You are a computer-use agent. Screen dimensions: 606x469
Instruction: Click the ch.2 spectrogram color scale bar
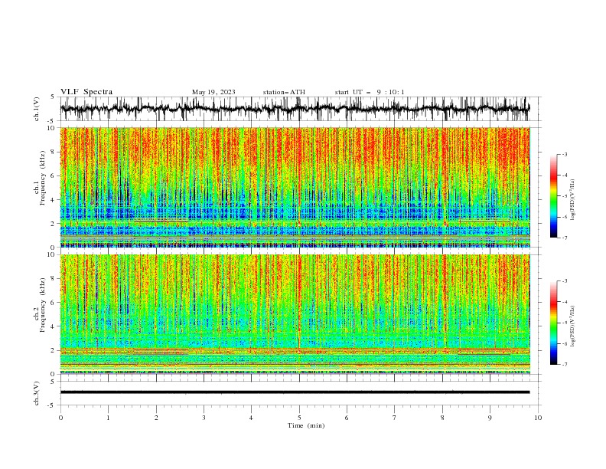[x=553, y=323]
